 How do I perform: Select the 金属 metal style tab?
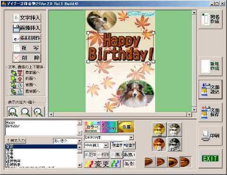[x=126, y=127]
